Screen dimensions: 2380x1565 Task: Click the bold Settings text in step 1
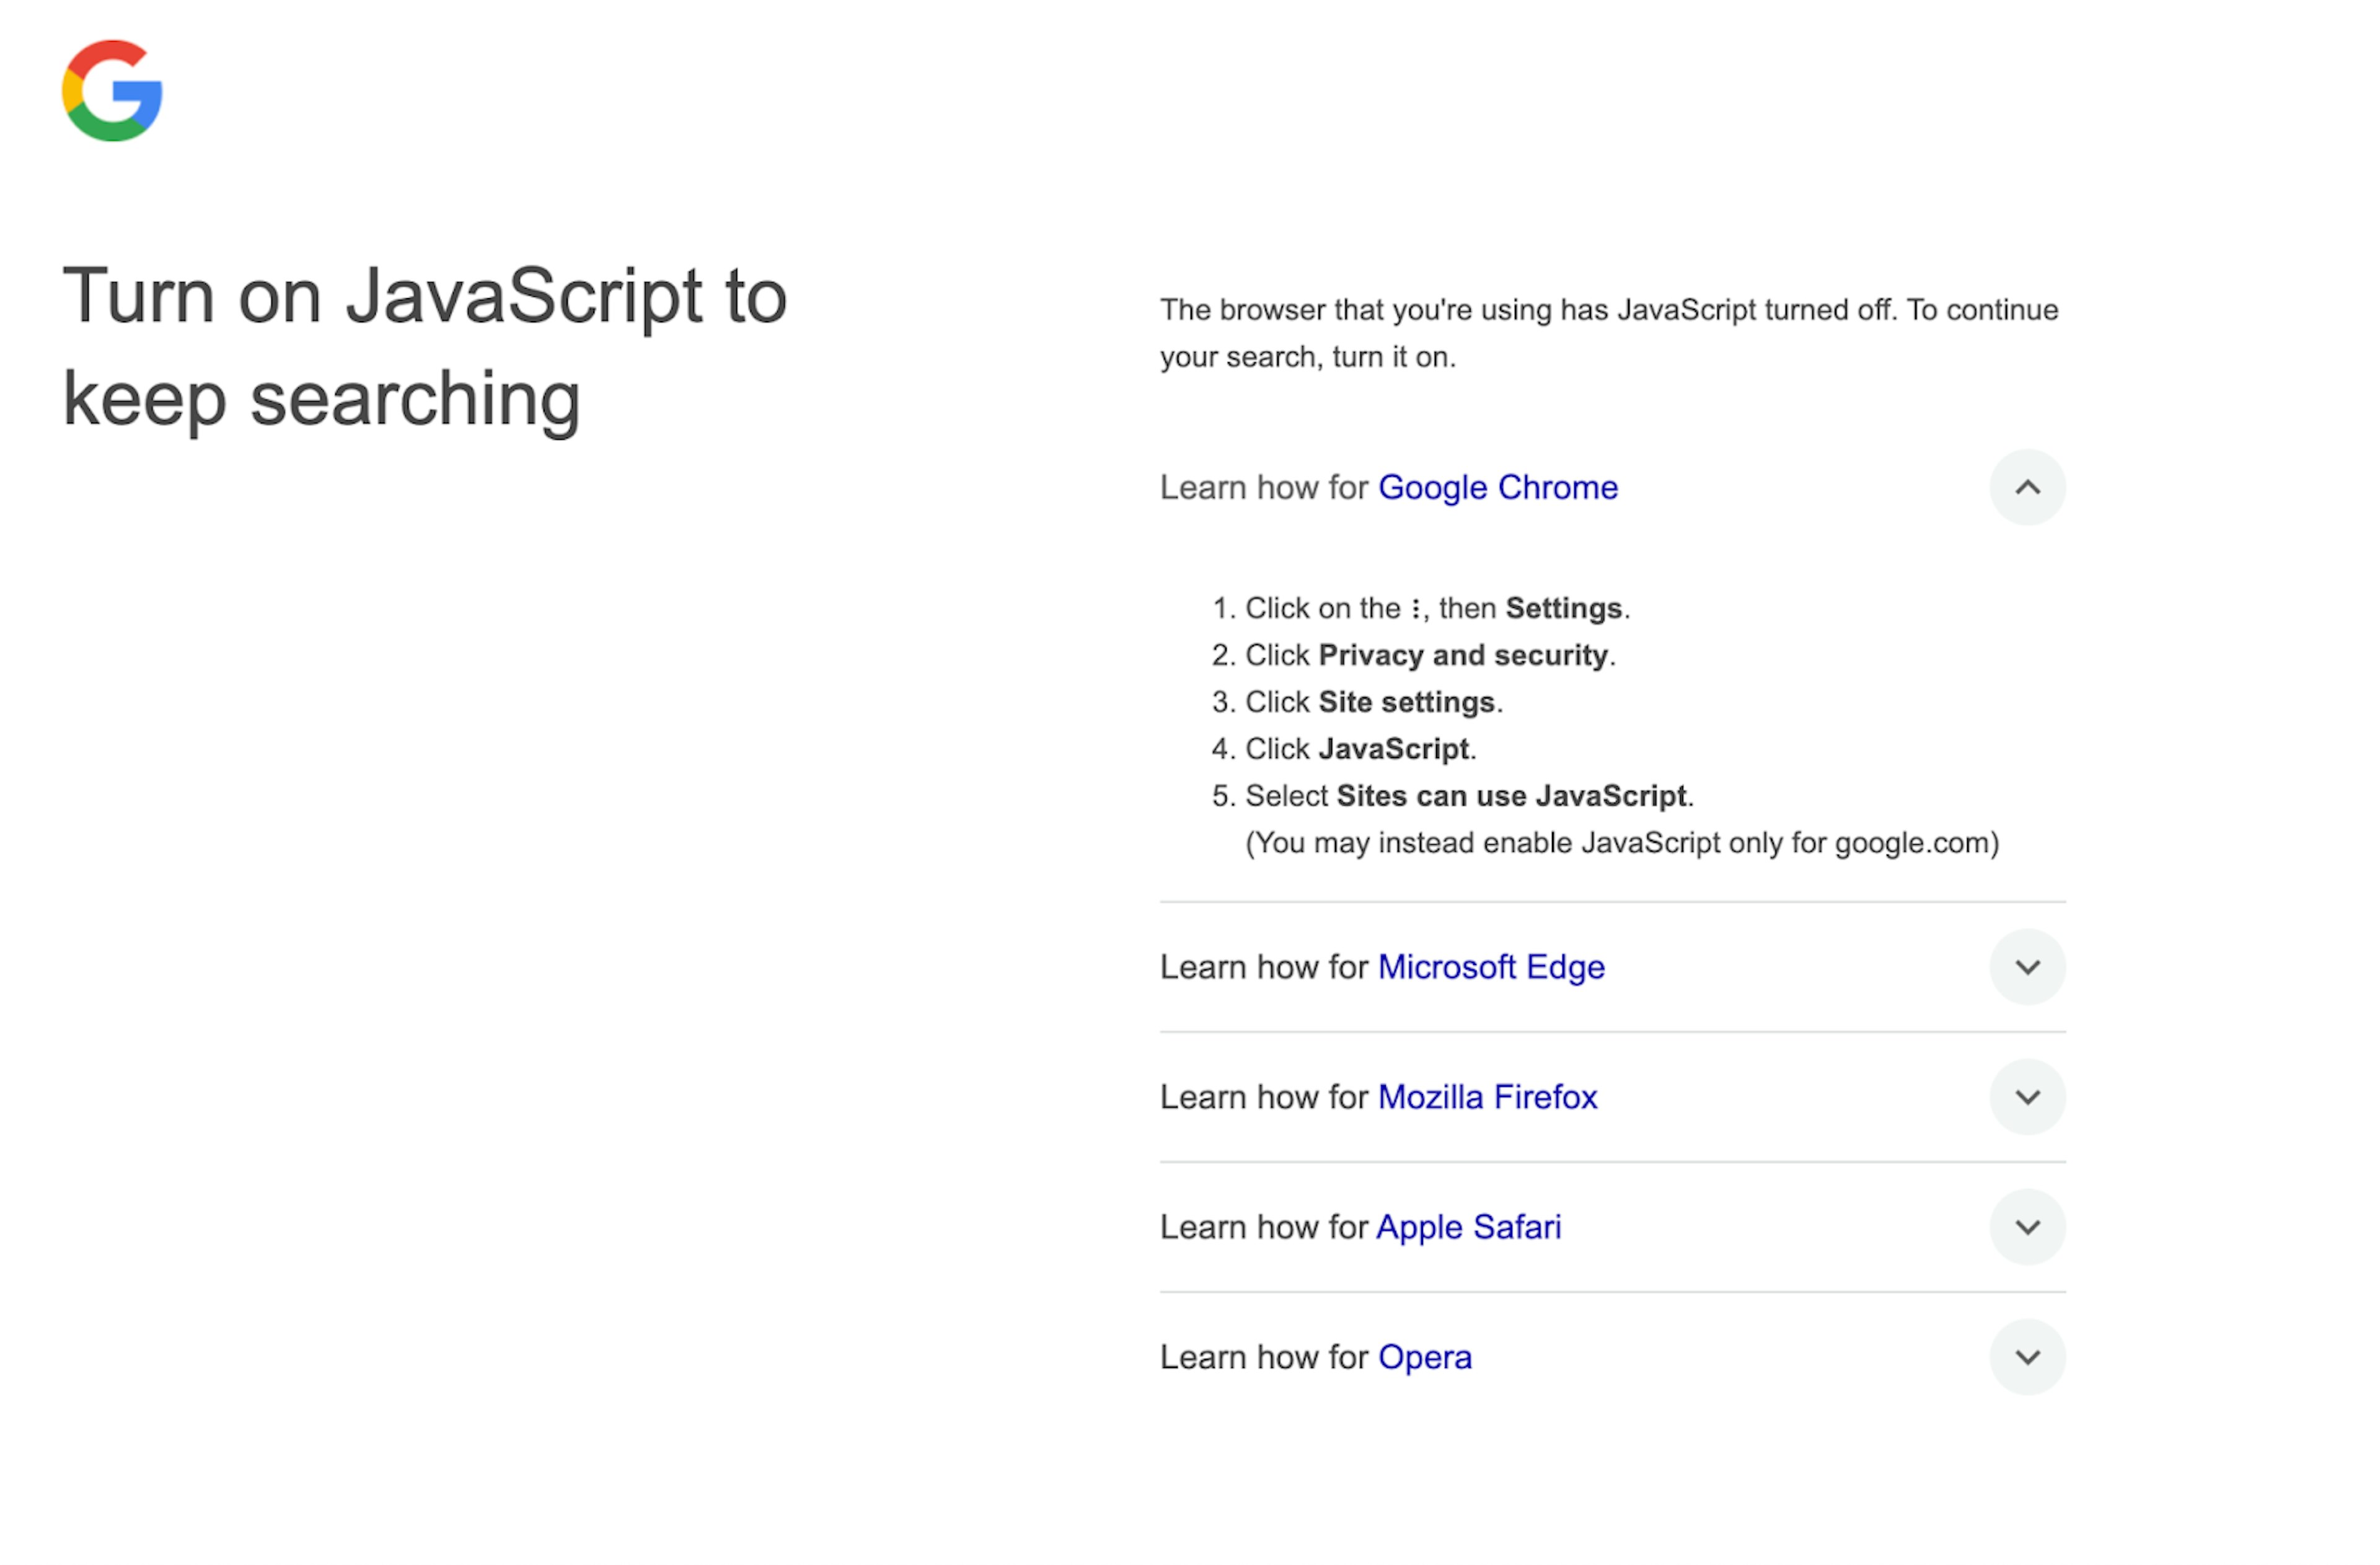pos(1563,609)
